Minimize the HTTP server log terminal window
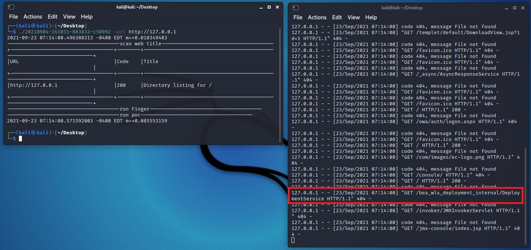Viewport: 531px width, 250px height. click(507, 8)
